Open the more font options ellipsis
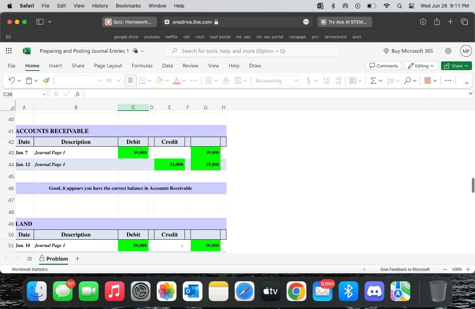The width and height of the screenshot is (475, 309). tap(194, 80)
